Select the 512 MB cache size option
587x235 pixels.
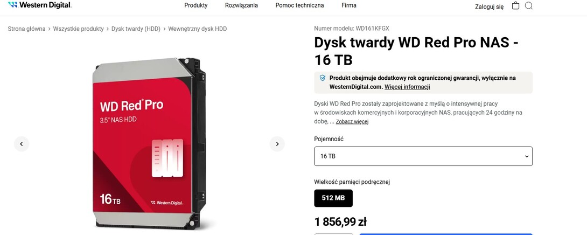(333, 198)
